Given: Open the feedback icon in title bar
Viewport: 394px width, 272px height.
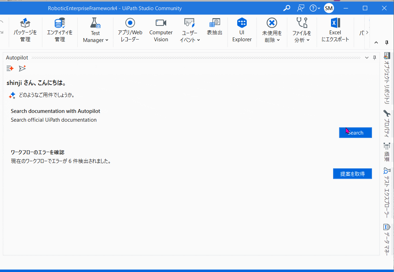Looking at the screenshot, I should pos(301,8).
